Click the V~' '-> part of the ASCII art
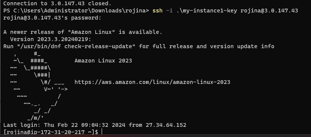Screen dimensions: 311x137 coord(56,89)
